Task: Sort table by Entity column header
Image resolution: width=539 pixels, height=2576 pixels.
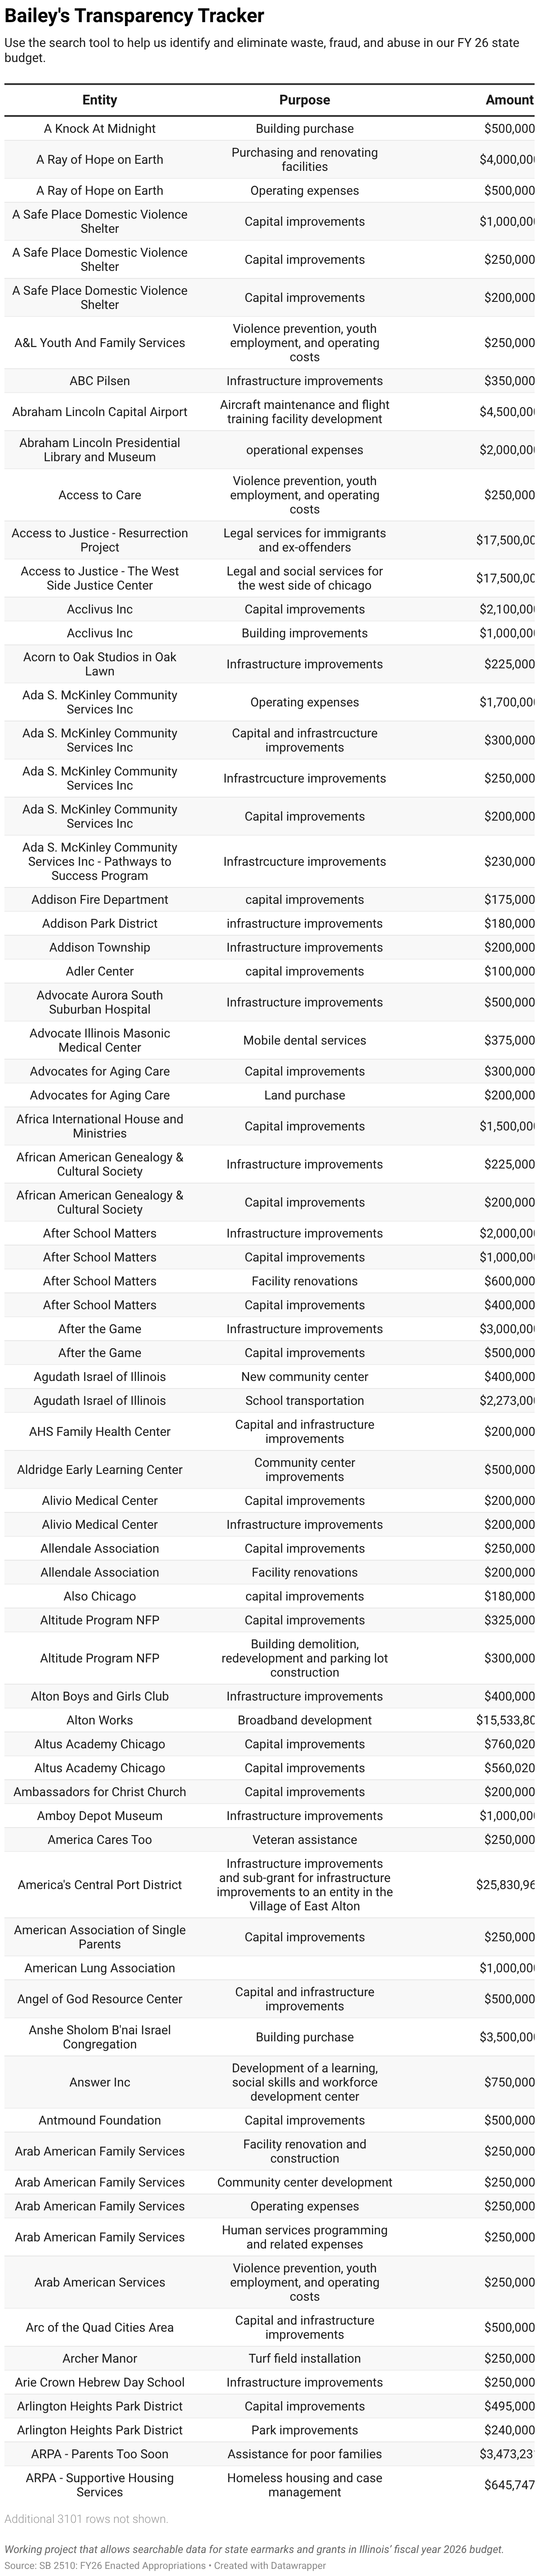Action: pos(100,100)
